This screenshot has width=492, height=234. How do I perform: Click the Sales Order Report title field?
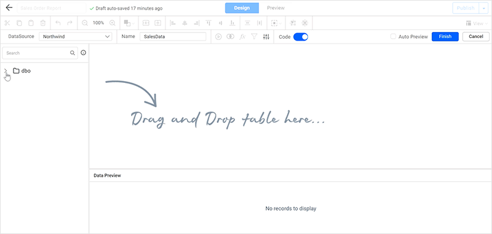(x=52, y=8)
